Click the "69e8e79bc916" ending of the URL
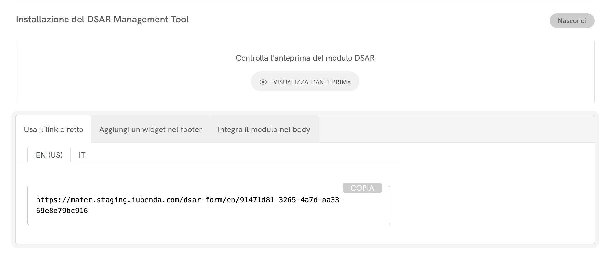This screenshot has height=259, width=609. click(62, 211)
